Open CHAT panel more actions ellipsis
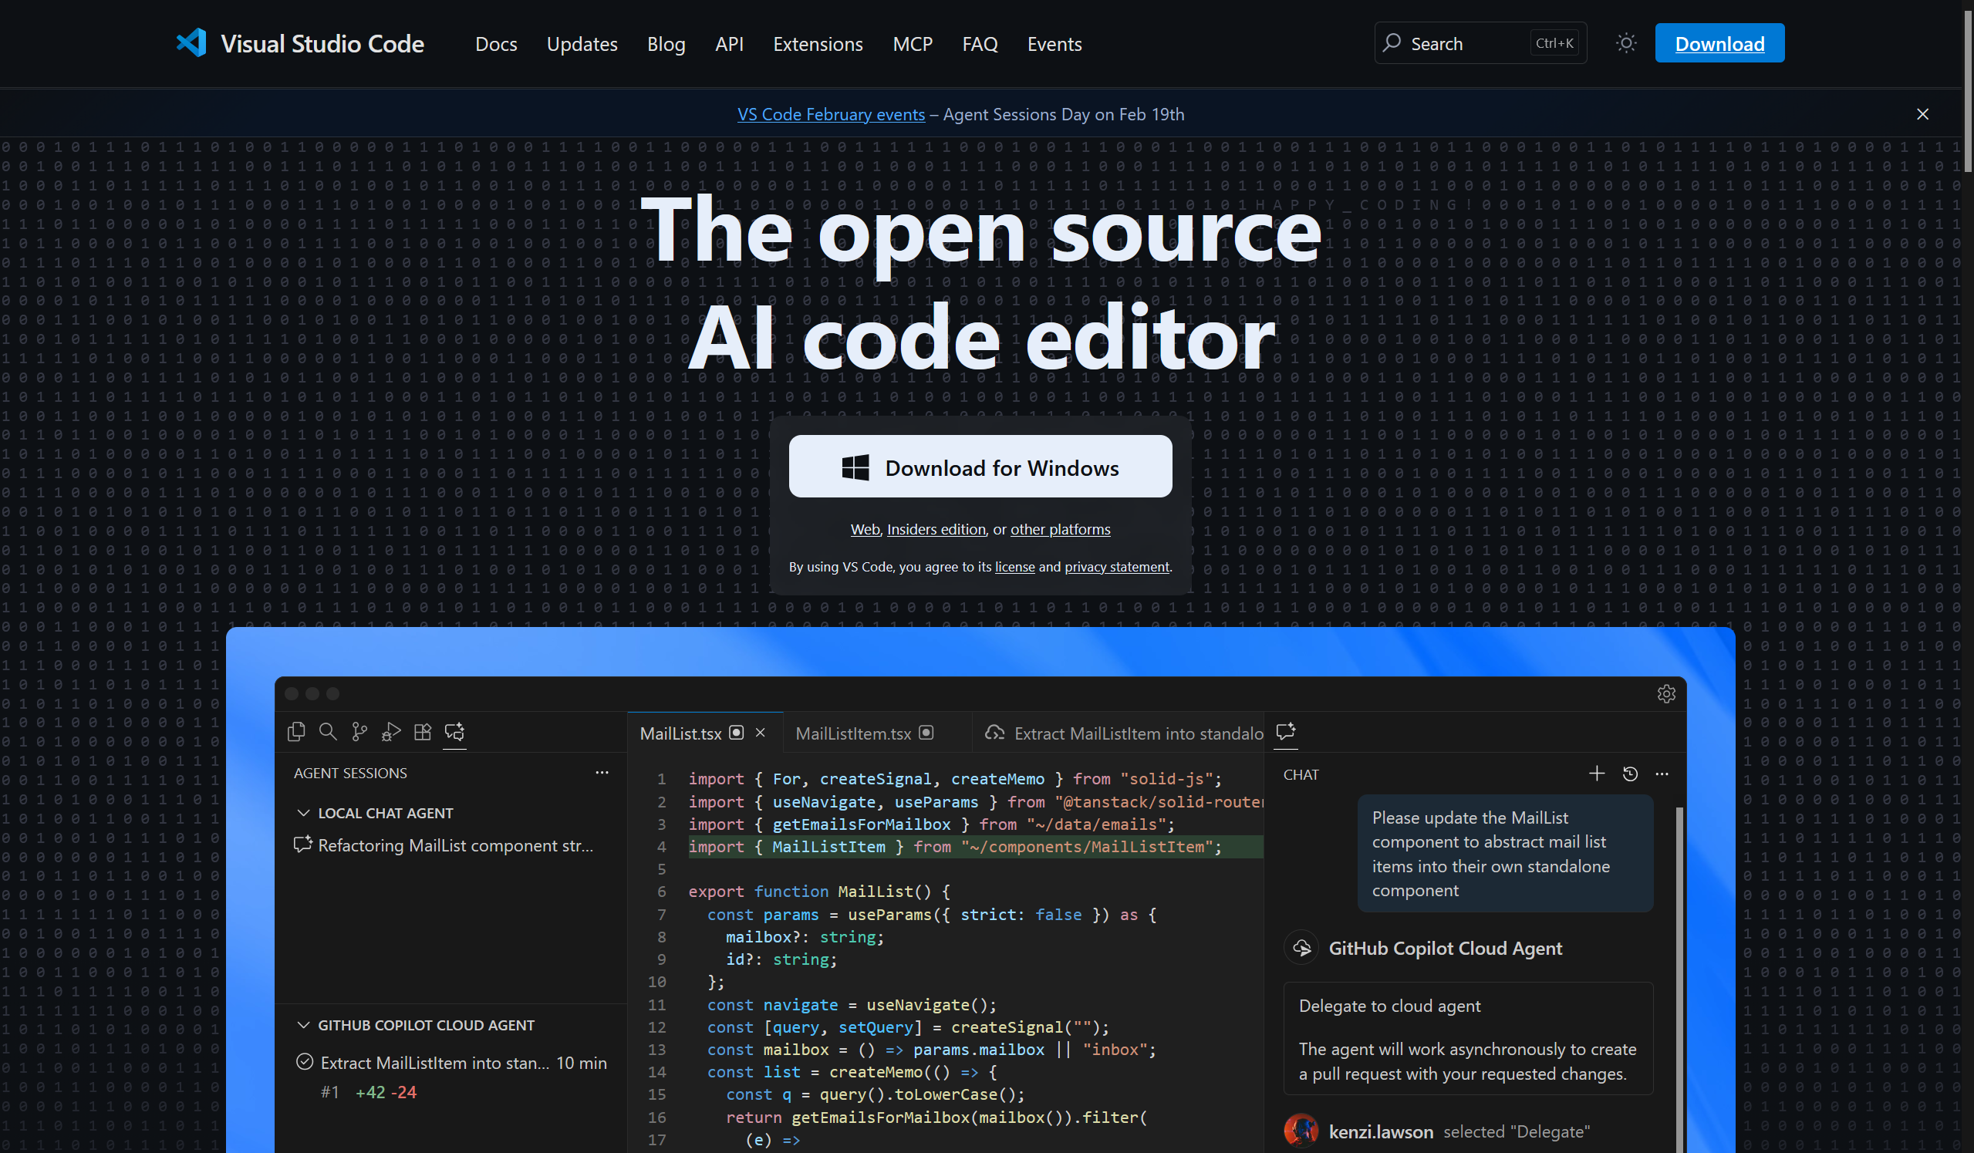The height and width of the screenshot is (1153, 1974). pyautogui.click(x=1662, y=774)
